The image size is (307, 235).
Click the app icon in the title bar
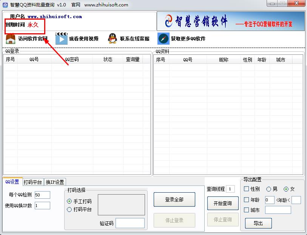pyautogui.click(x=5, y=5)
